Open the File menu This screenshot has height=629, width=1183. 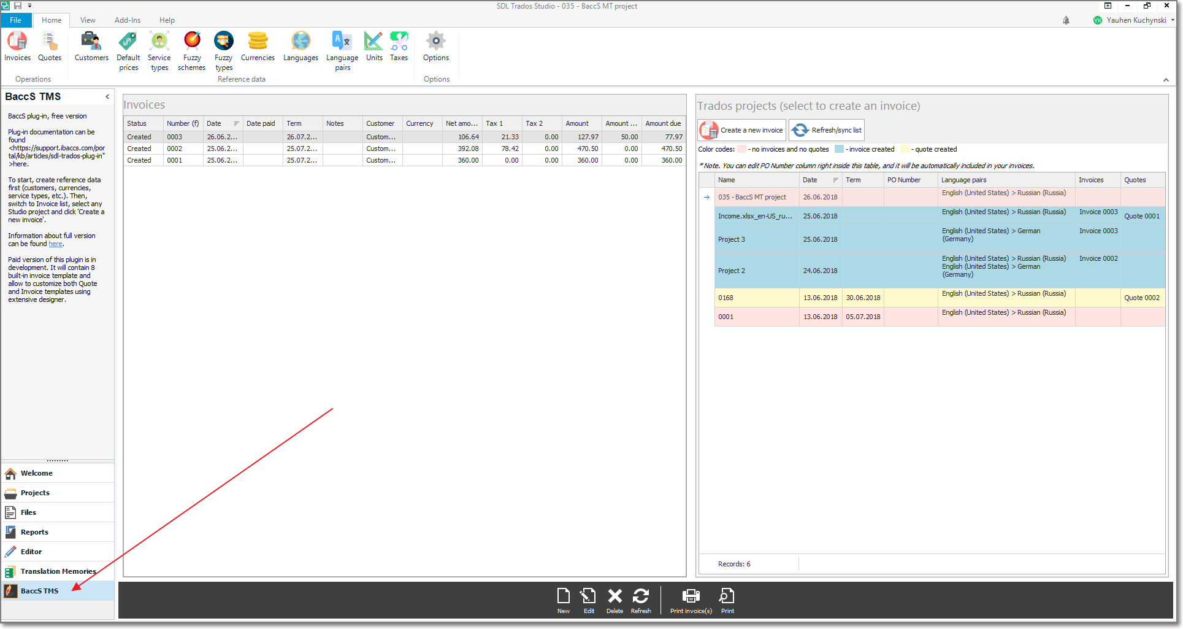click(x=15, y=20)
